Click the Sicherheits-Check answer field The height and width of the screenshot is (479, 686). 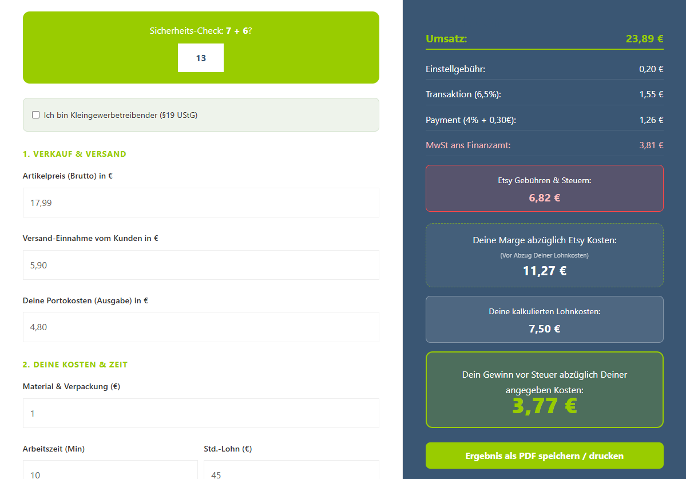(200, 58)
